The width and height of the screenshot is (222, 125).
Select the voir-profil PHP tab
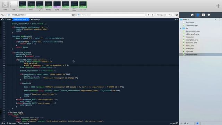pyautogui.click(x=83, y=6)
